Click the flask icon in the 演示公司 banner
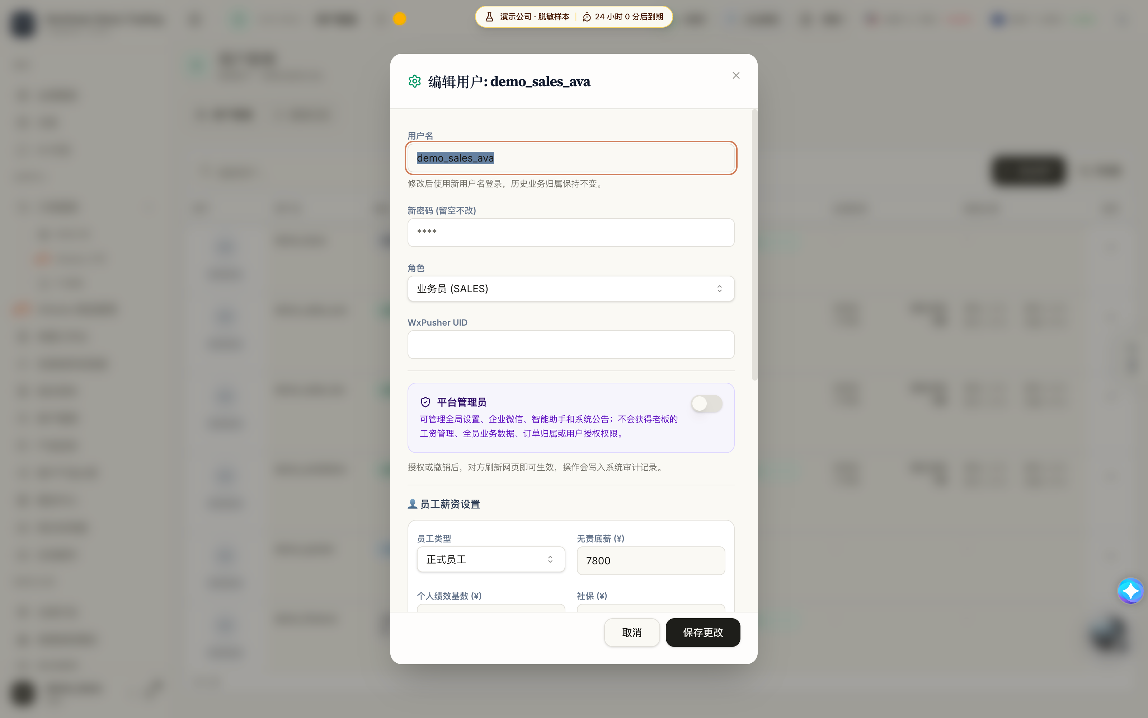This screenshot has width=1148, height=718. point(489,17)
